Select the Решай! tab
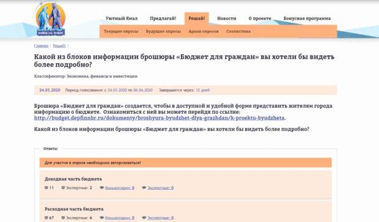This screenshot has width=379, height=222. [196, 18]
